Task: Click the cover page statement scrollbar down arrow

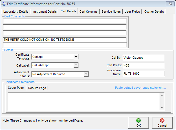Action: click(x=162, y=108)
